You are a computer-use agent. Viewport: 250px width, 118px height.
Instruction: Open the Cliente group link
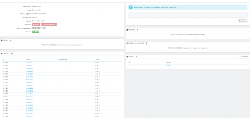168,66
